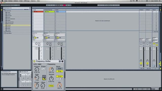The height and width of the screenshot is (91, 162).
Task: Click the LFO Amount knob
Action: tap(37, 70)
